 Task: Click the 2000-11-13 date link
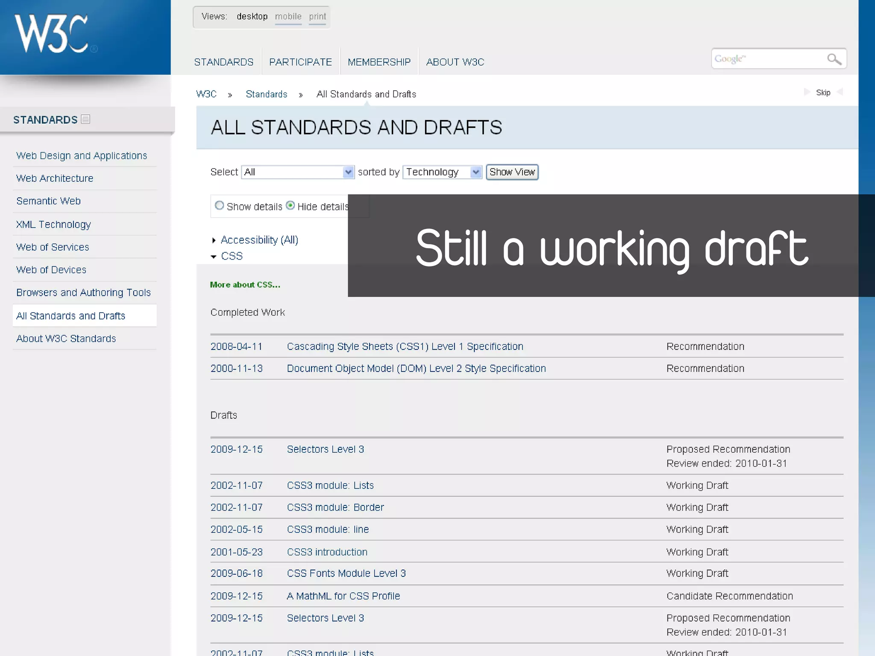coord(236,369)
